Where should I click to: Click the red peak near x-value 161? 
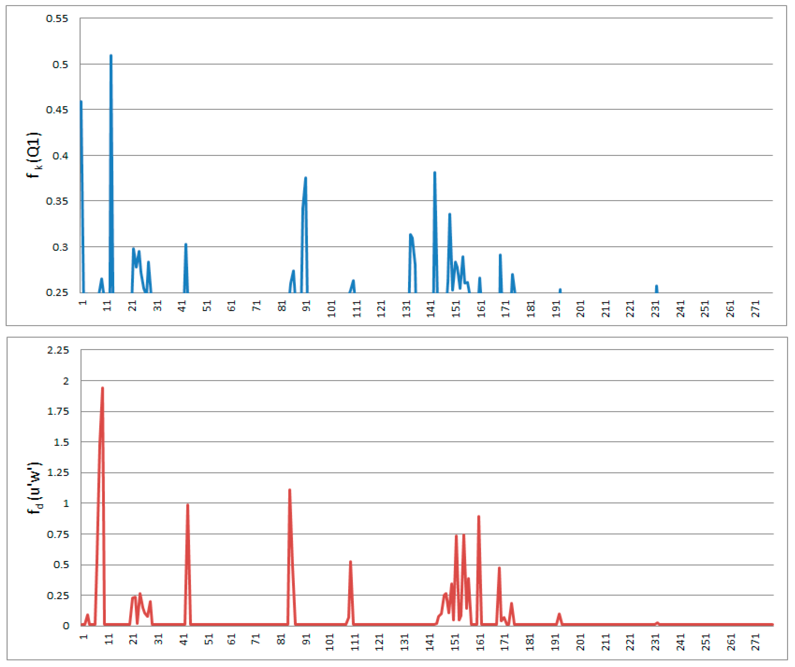478,519
